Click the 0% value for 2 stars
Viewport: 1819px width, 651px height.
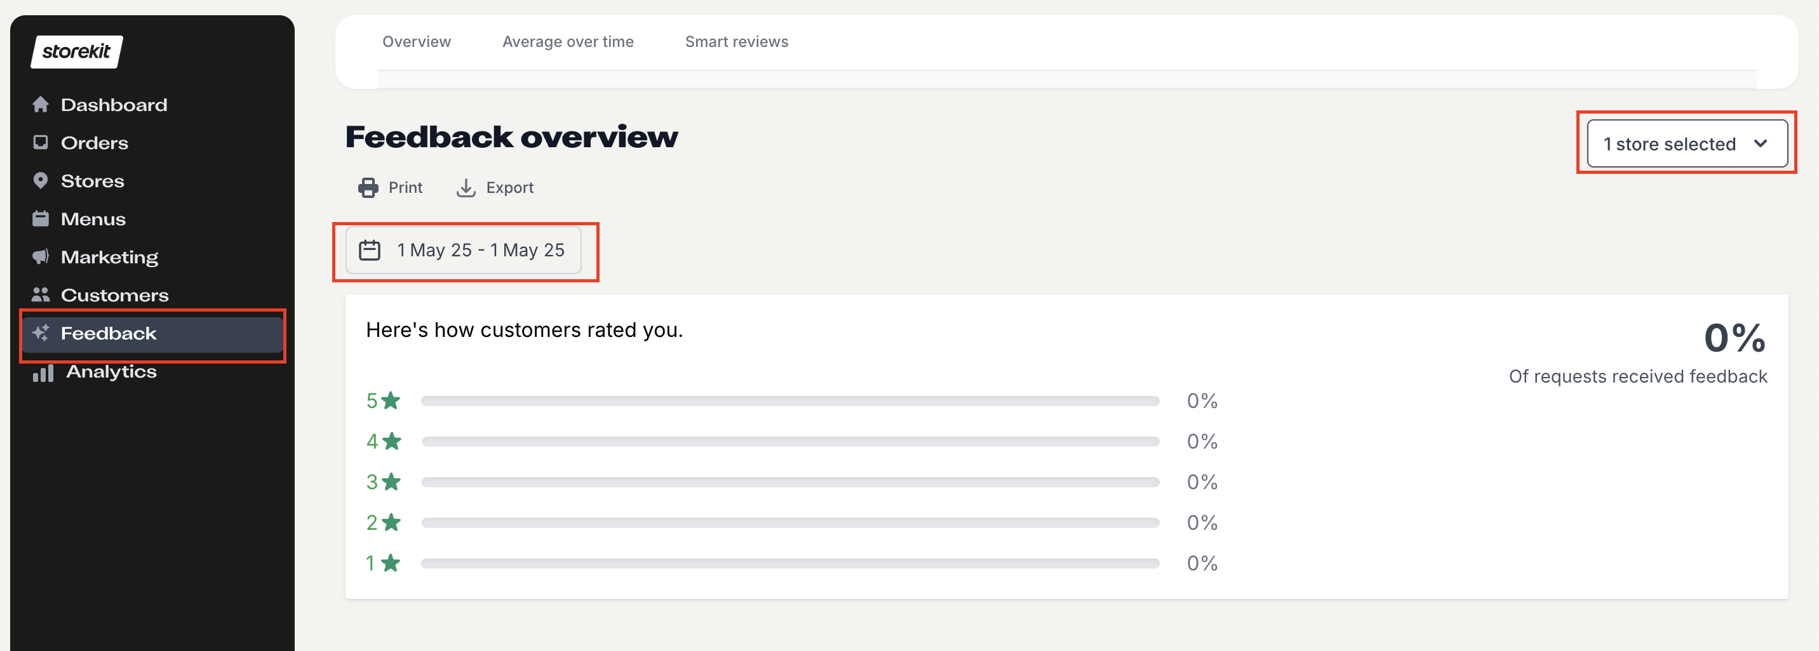click(1202, 523)
